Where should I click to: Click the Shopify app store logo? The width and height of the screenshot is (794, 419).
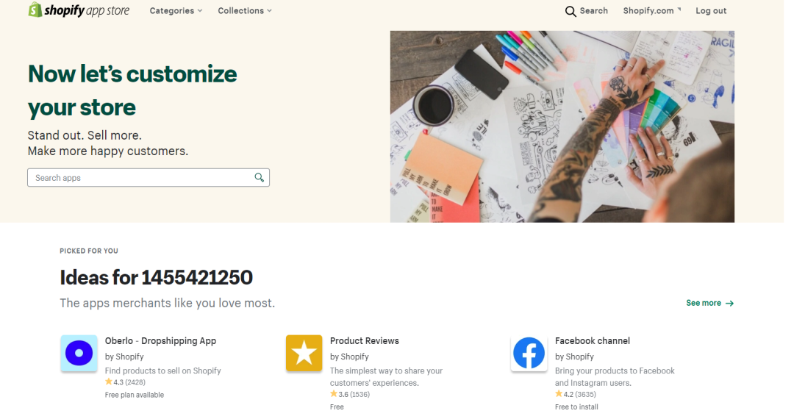click(x=79, y=10)
